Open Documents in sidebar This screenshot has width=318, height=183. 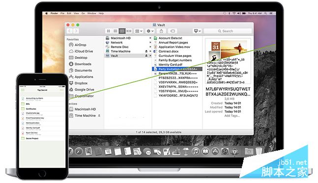pos(80,71)
